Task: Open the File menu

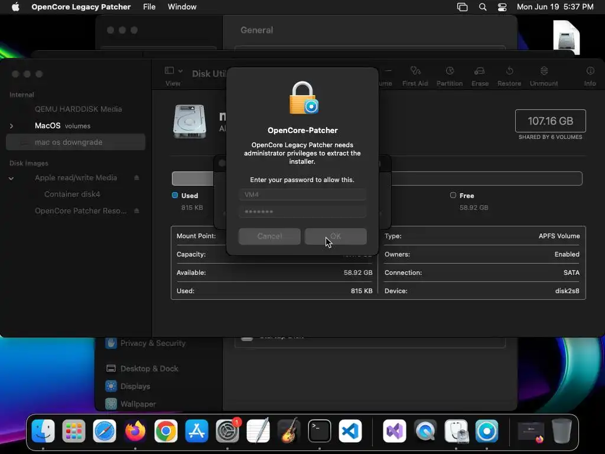Action: coord(149,7)
